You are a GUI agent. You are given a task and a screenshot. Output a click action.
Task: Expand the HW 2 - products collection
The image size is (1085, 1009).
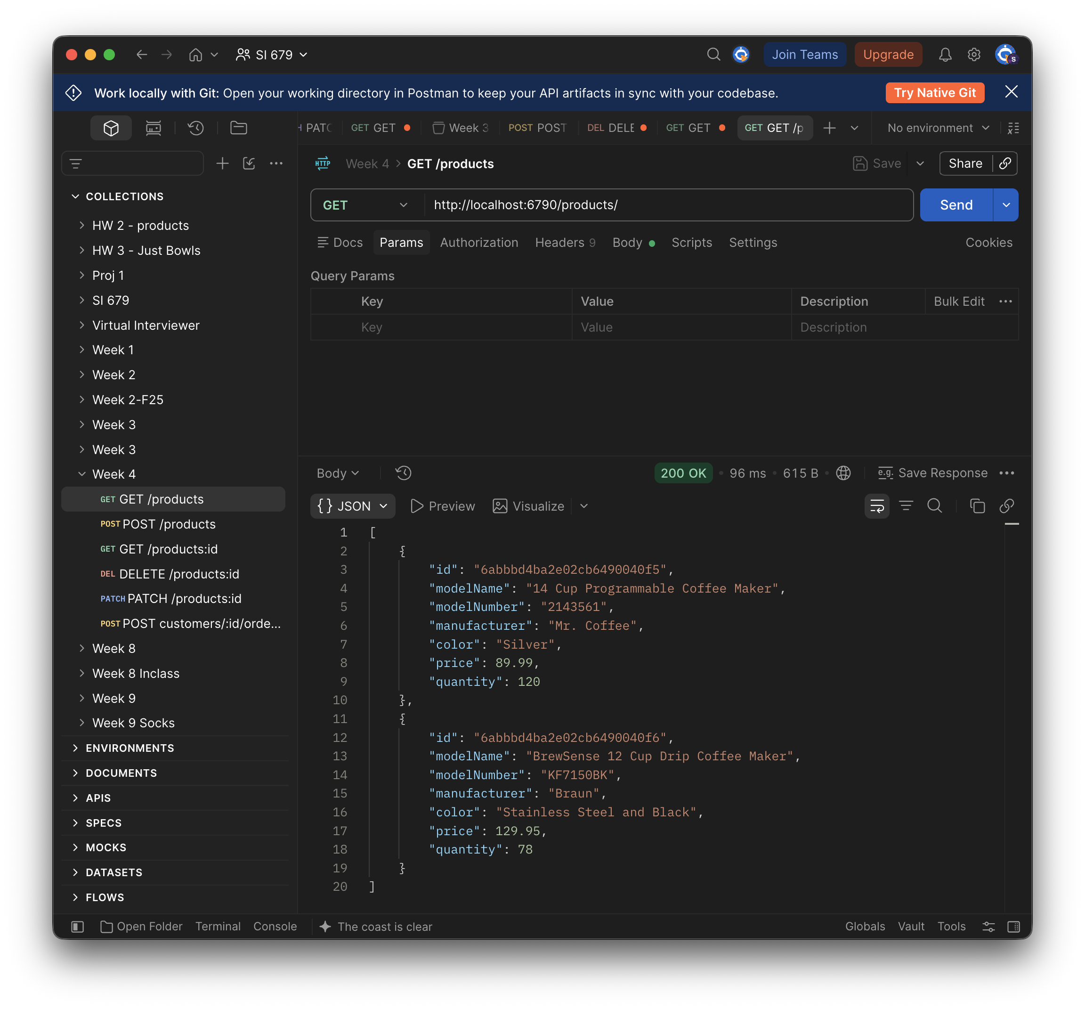(x=82, y=225)
